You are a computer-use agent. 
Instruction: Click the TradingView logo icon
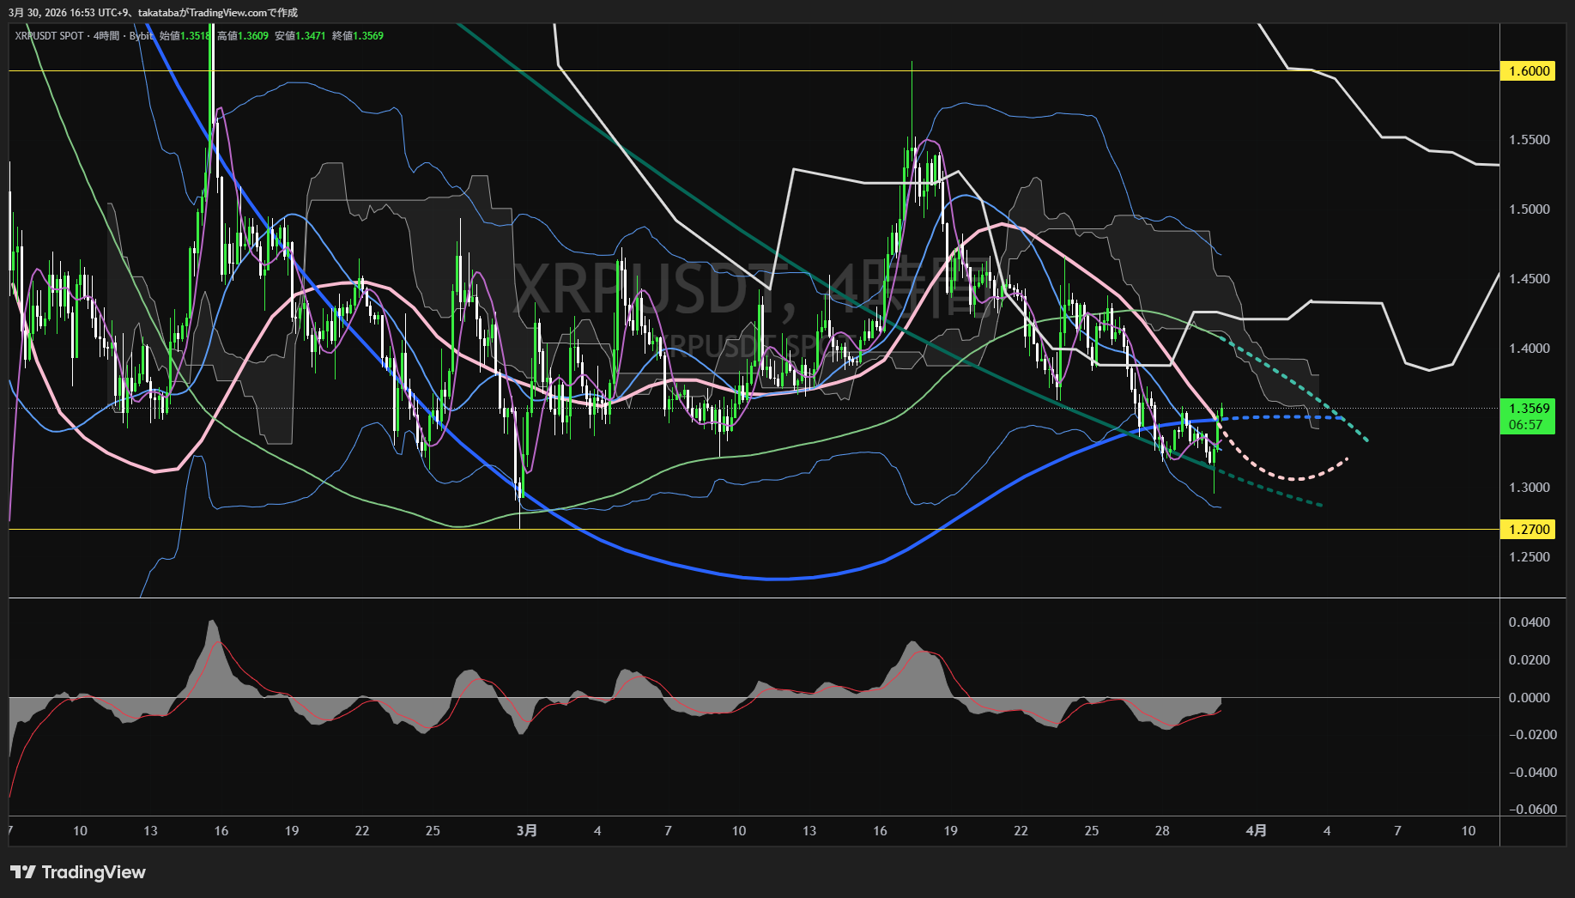(22, 872)
